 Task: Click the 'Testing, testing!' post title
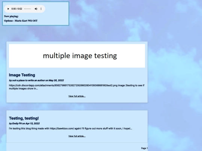(24, 118)
